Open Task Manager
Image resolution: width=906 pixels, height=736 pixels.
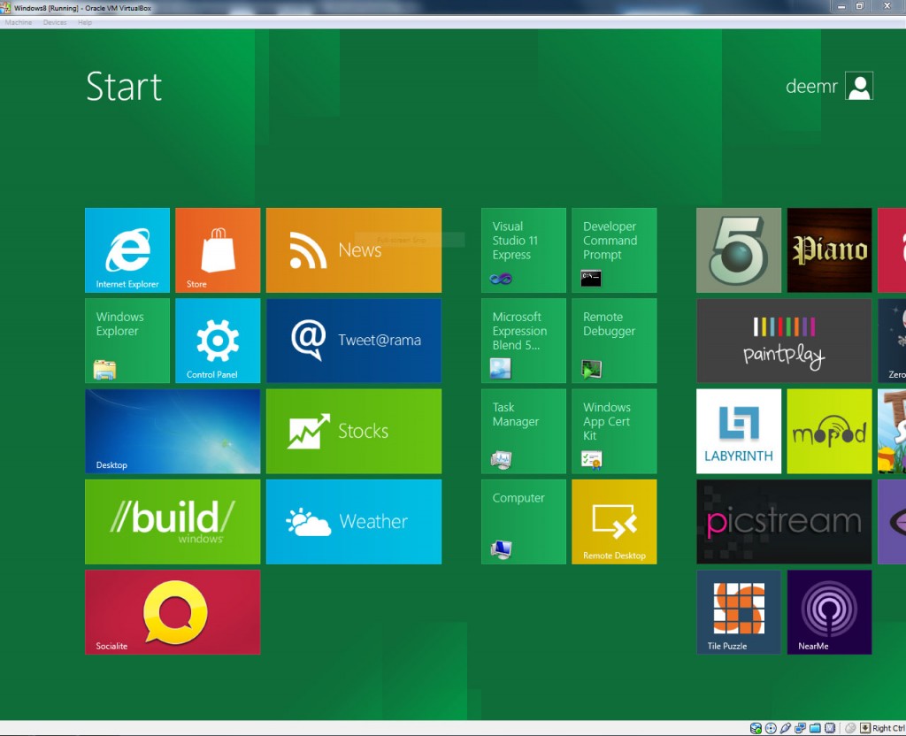click(x=522, y=431)
